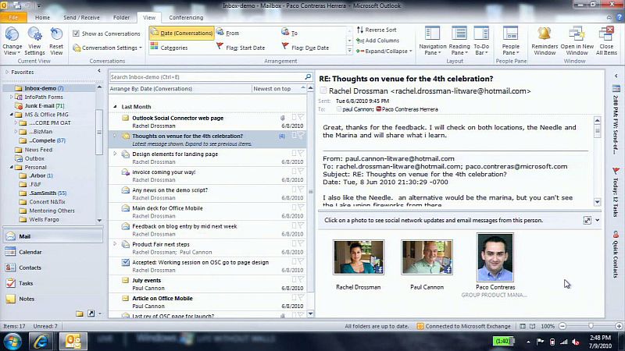The image size is (625, 351).
Task: Toggle Show as Conversations checkbox
Action: point(76,34)
